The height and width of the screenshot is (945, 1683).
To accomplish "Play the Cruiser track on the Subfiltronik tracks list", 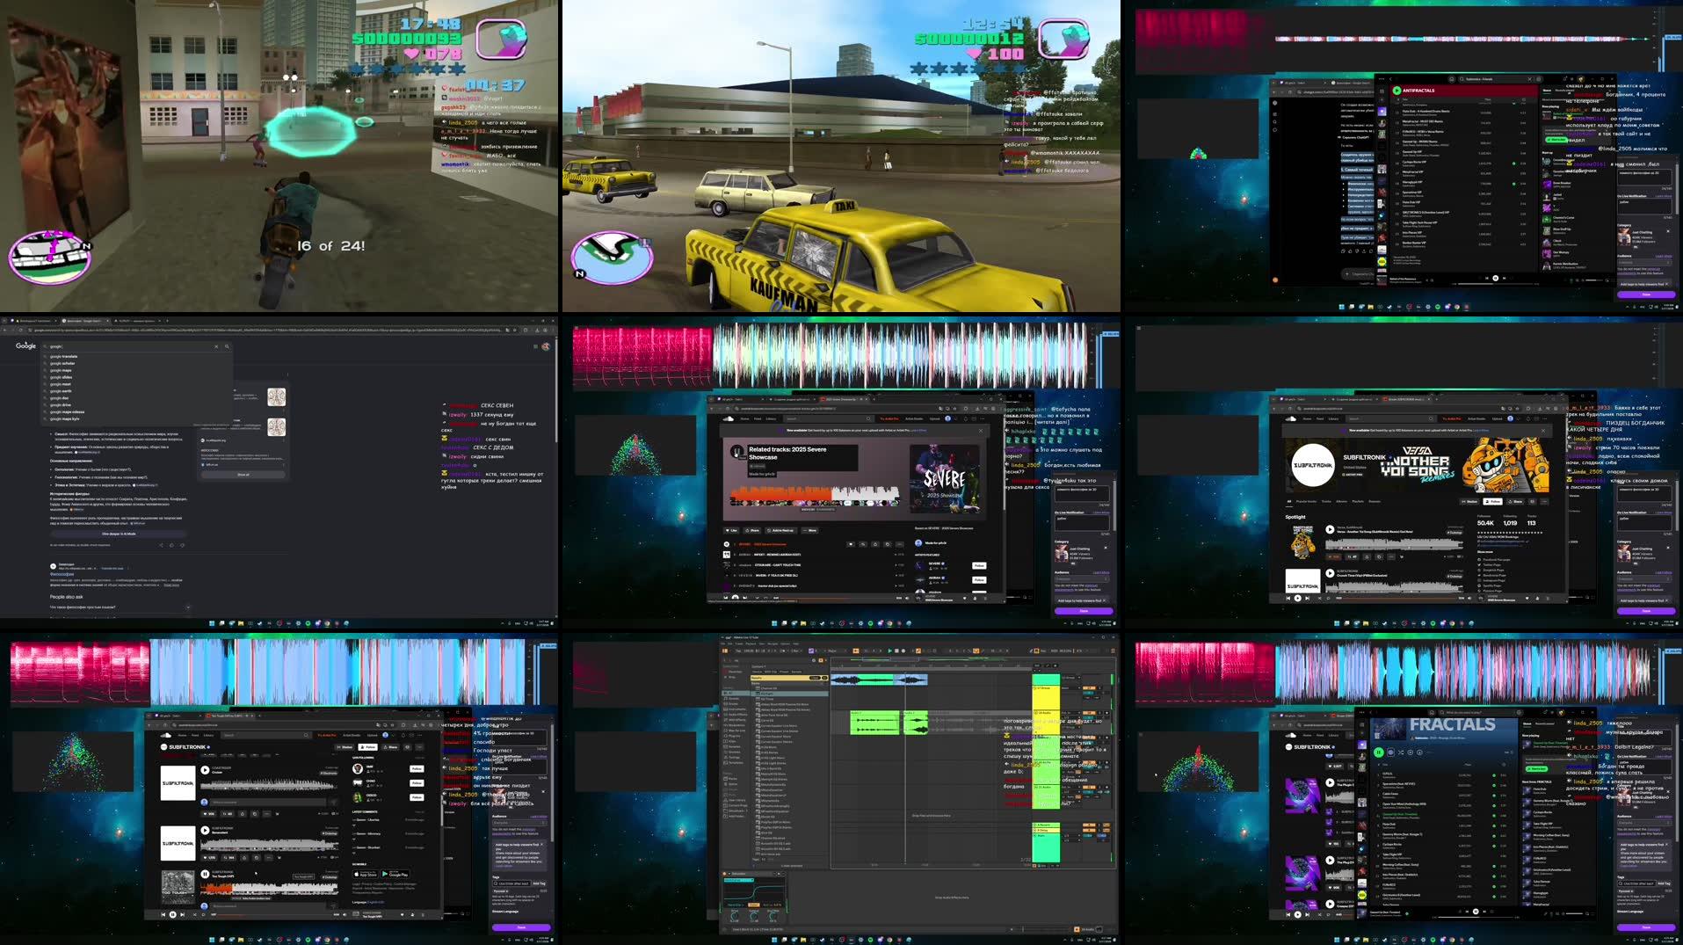I will pyautogui.click(x=205, y=770).
